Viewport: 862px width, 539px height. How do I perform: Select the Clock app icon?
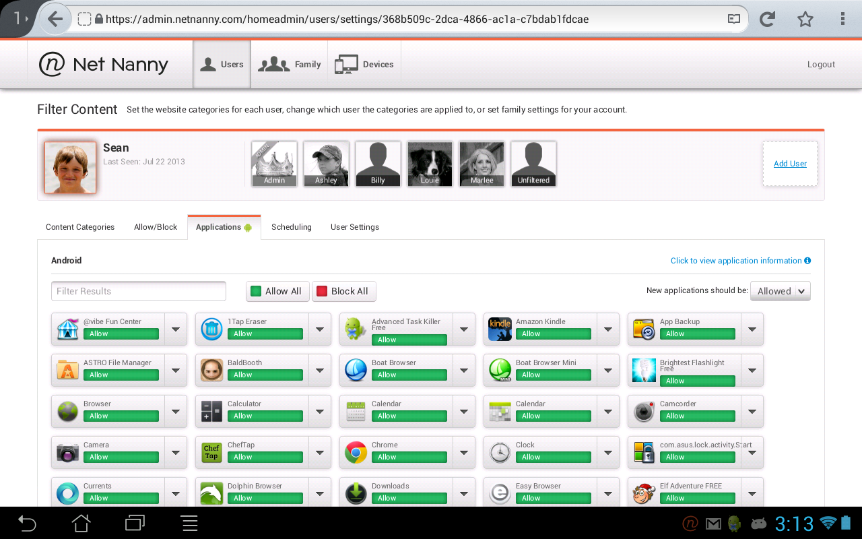(500, 452)
